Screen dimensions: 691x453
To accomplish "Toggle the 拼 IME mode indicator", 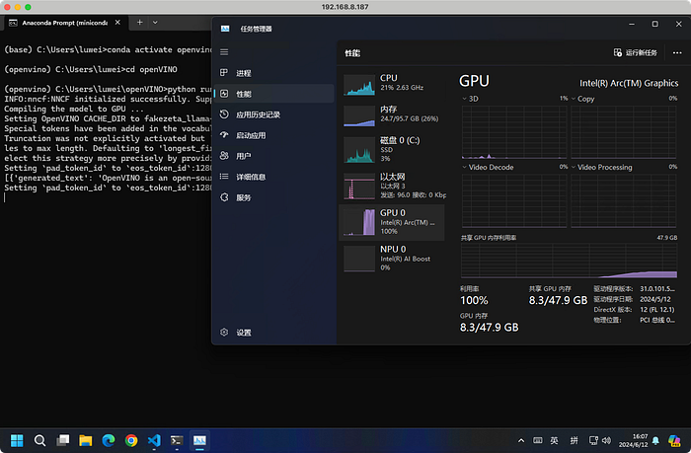I will [574, 440].
